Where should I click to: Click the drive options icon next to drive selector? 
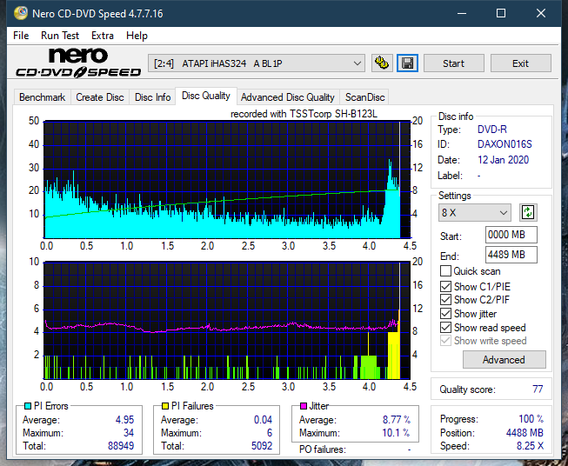(x=382, y=63)
